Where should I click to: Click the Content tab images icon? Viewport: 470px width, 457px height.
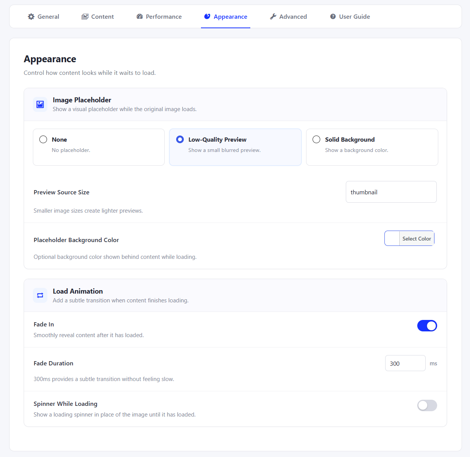click(x=85, y=16)
